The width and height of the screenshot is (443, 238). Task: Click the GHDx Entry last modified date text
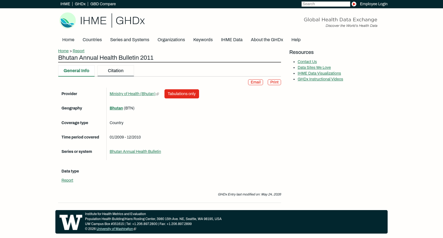(249, 195)
